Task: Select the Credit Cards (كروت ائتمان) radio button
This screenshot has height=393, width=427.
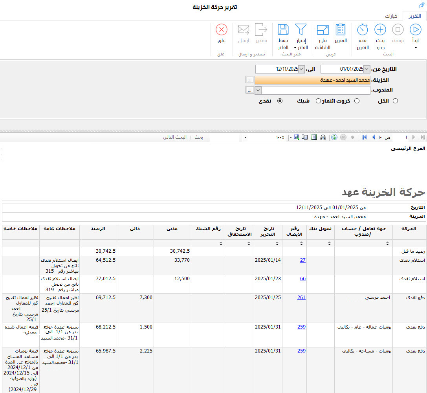Action: click(x=357, y=101)
